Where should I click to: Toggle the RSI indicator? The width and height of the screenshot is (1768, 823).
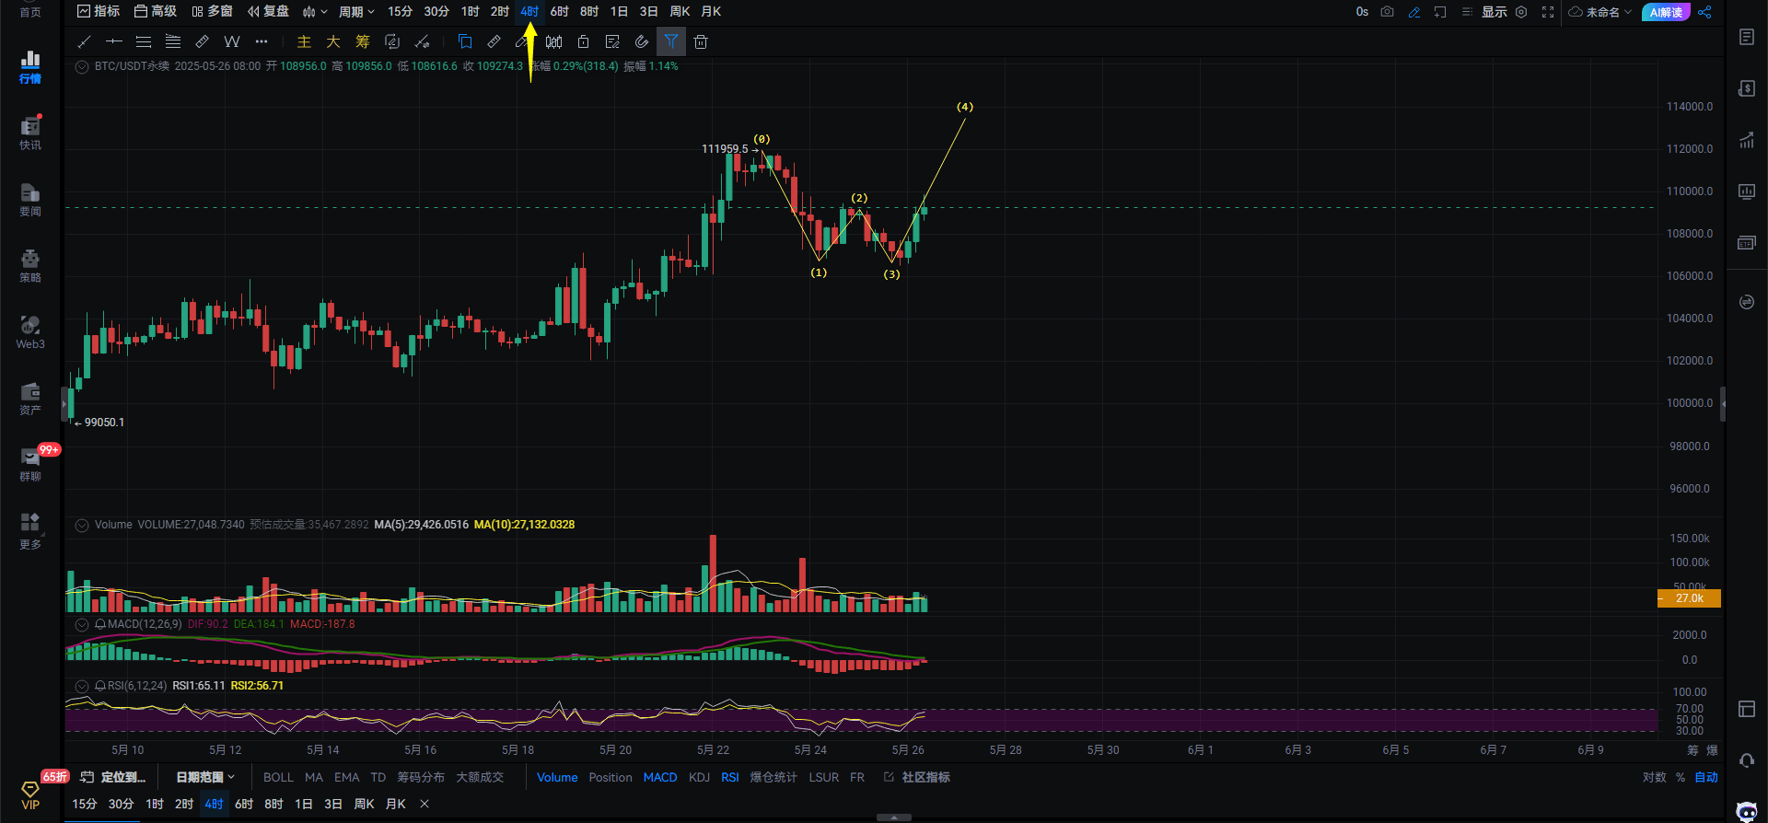tap(730, 777)
